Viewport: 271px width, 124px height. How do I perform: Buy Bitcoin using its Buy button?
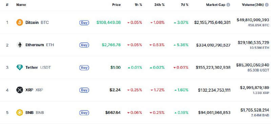click(84, 23)
